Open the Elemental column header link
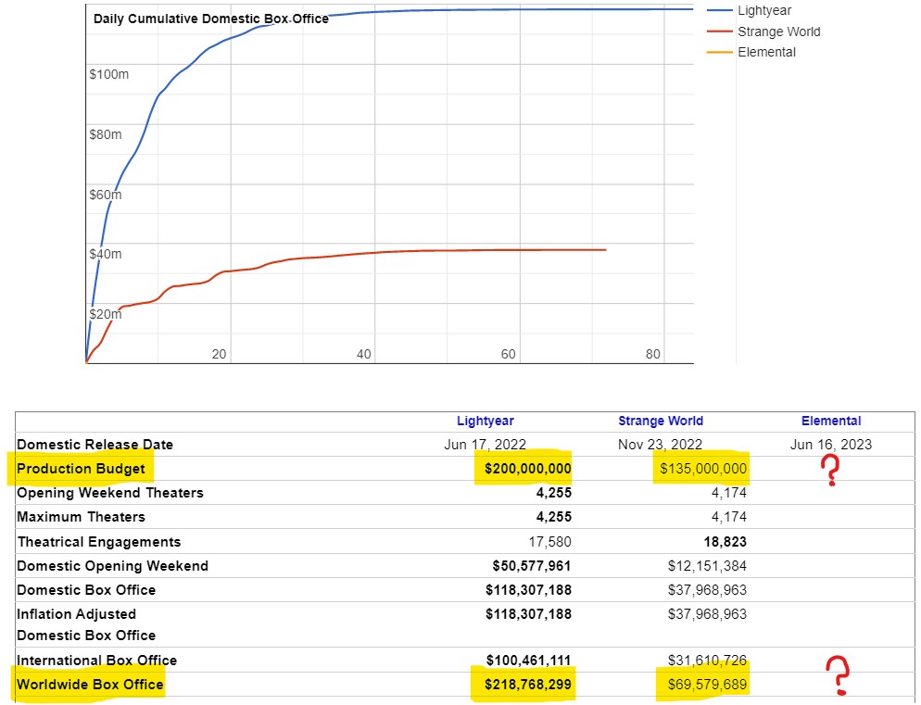The image size is (921, 705). pos(830,421)
